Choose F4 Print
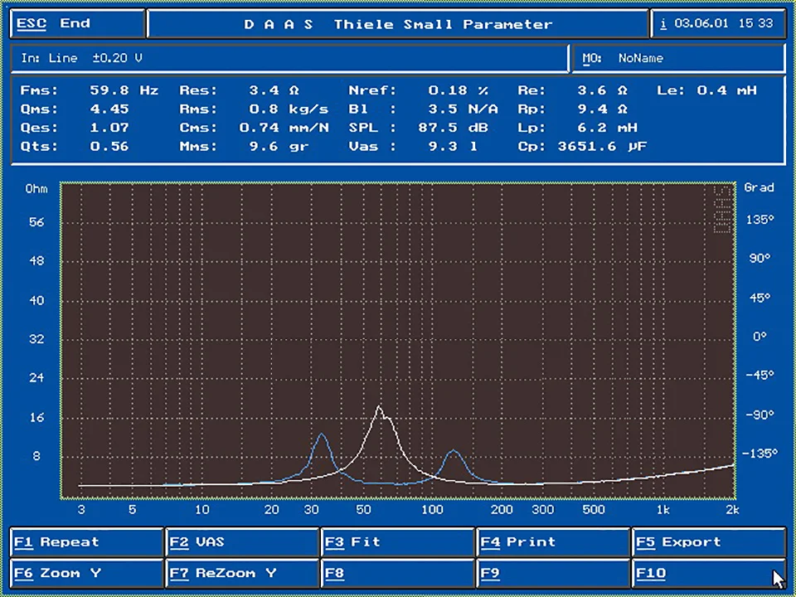 (x=554, y=542)
